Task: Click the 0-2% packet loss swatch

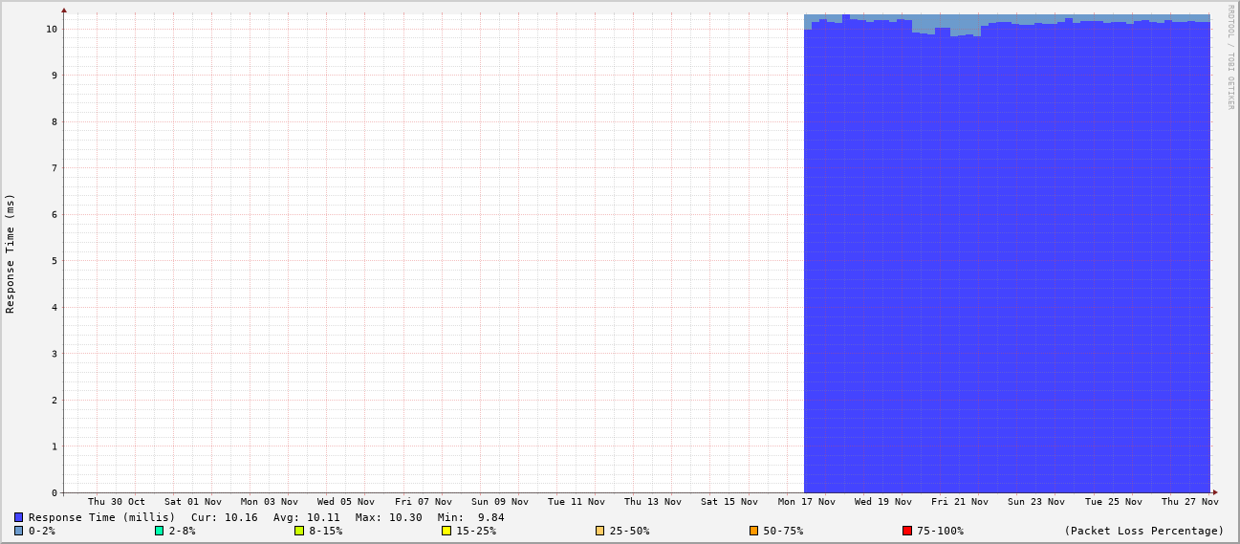Action: [x=18, y=531]
